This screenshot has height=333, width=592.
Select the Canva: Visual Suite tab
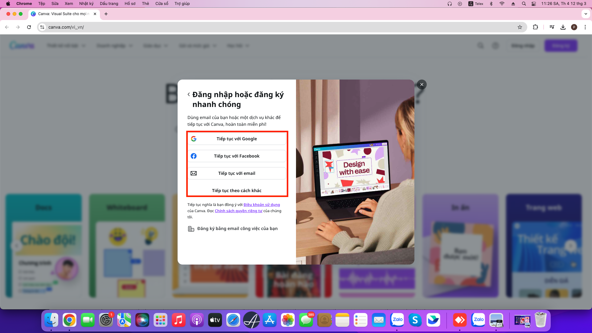coord(64,14)
